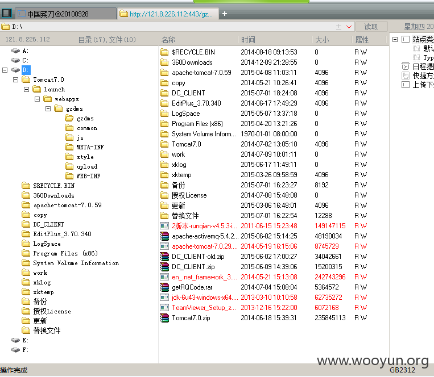Collapse the gzdms parent tree folder
This screenshot has width=434, height=377.
click(48, 108)
